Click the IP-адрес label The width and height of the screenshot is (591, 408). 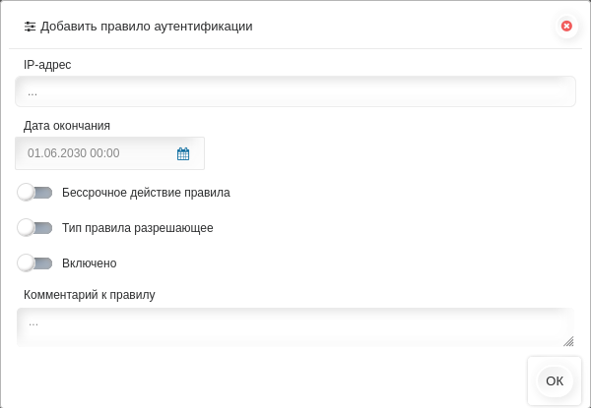click(x=47, y=65)
